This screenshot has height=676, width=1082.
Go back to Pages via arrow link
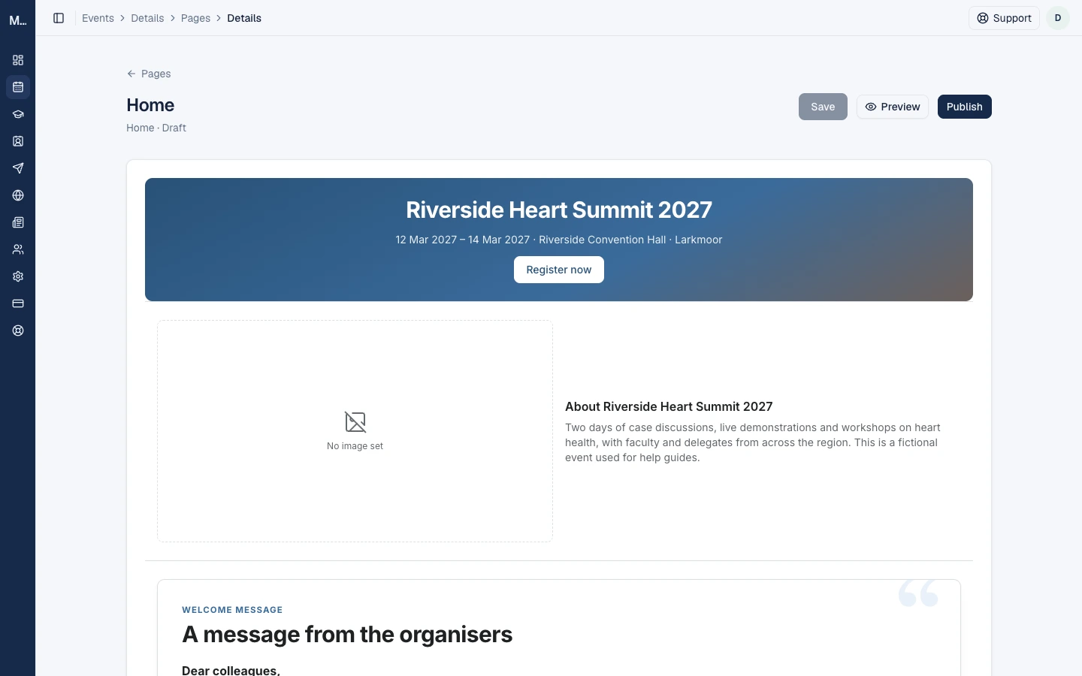149,74
